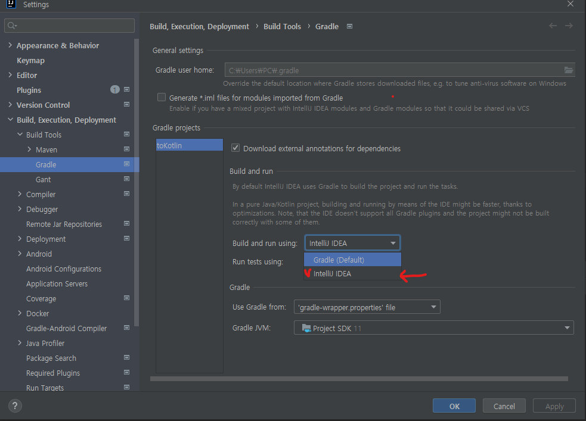Open Application Servers page

(57, 283)
